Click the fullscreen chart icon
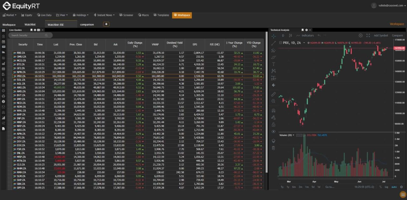The image size is (407, 200). click(368, 36)
